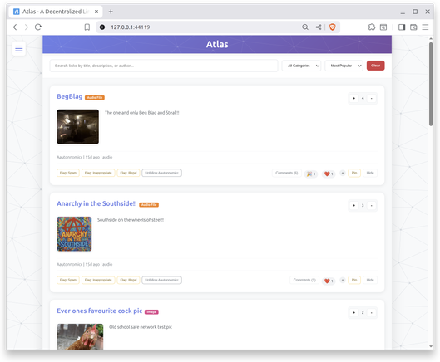440x362 pixels.
Task: Bookmark this page
Action: tap(87, 27)
